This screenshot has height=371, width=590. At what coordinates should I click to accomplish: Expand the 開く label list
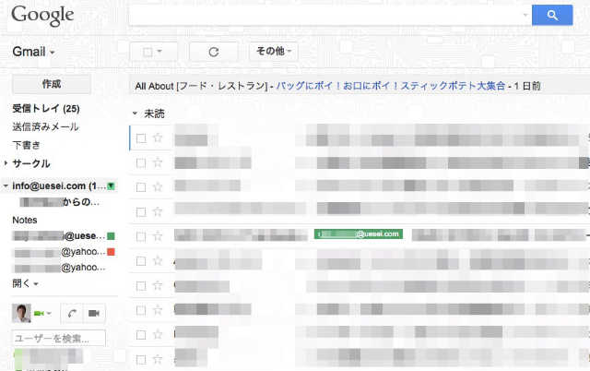[x=25, y=283]
